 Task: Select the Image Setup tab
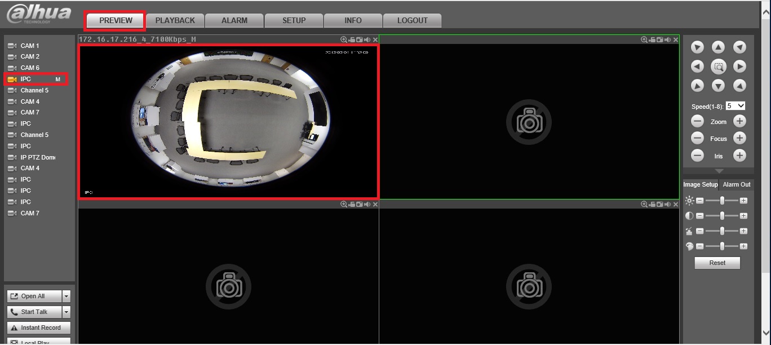pyautogui.click(x=701, y=184)
